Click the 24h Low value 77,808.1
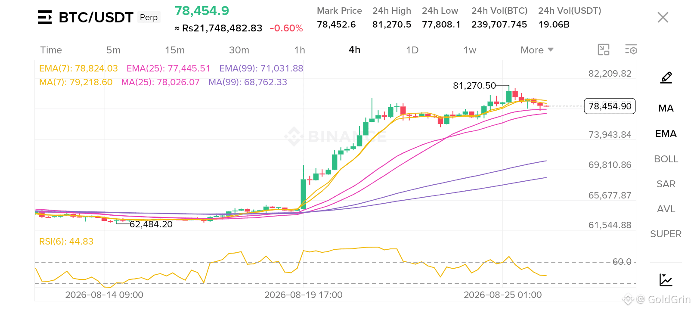 tap(441, 25)
